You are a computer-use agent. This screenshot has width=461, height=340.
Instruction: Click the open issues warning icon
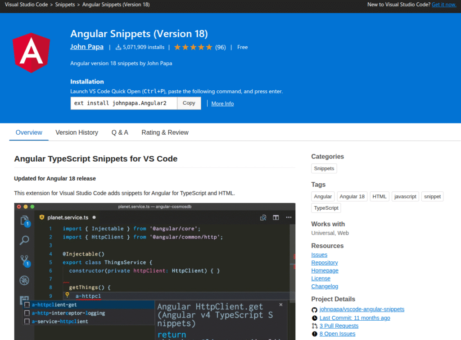tap(314, 334)
